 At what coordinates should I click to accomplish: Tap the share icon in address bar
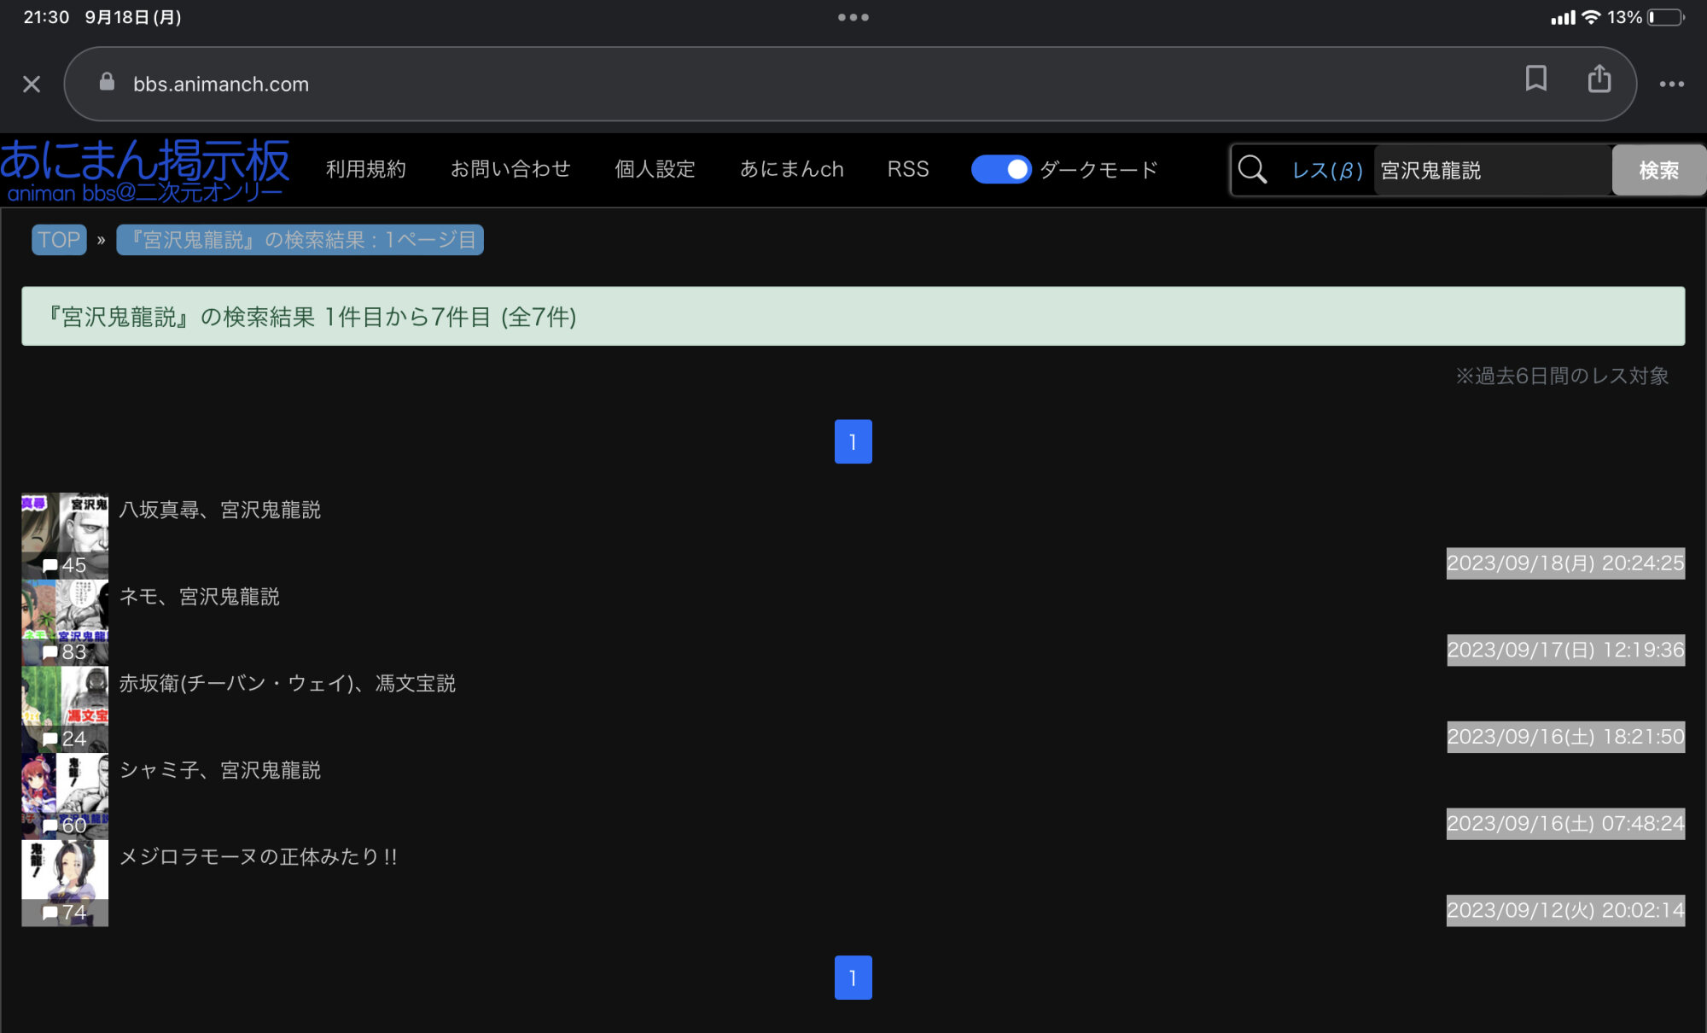tap(1599, 79)
